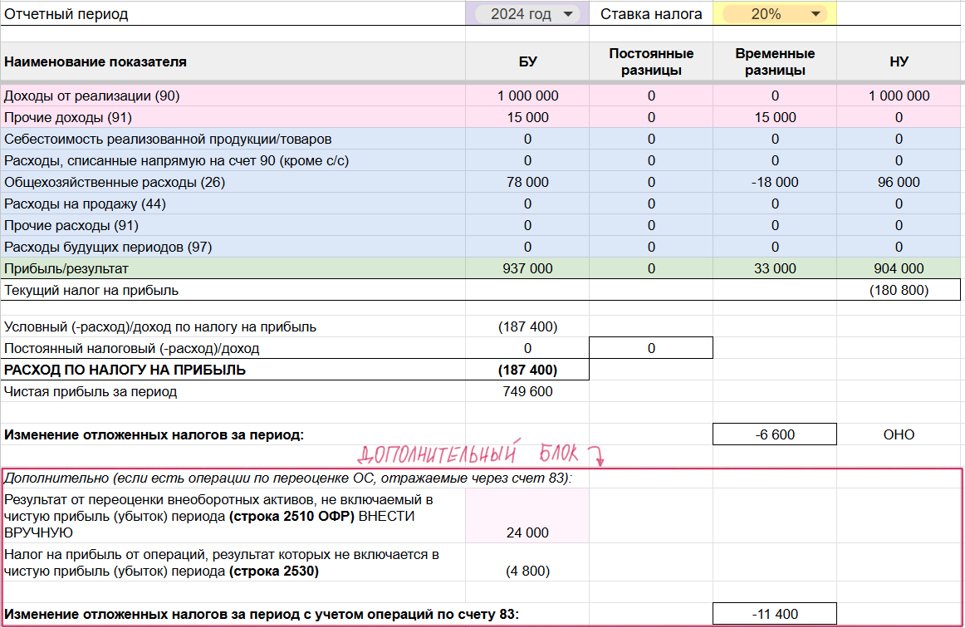Select Расходы будущих периодов (97) label

pos(233,246)
